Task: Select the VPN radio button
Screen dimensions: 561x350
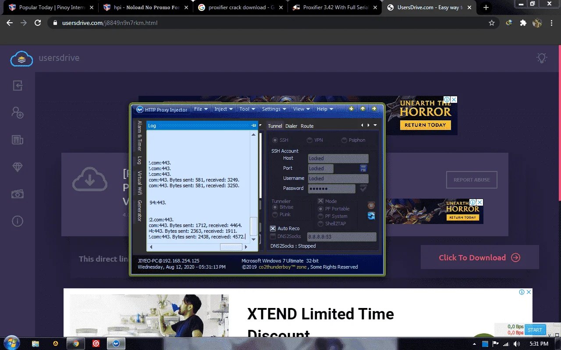Action: coord(309,140)
